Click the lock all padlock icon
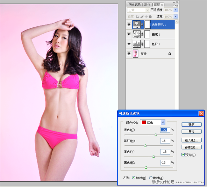 (x=150, y=16)
